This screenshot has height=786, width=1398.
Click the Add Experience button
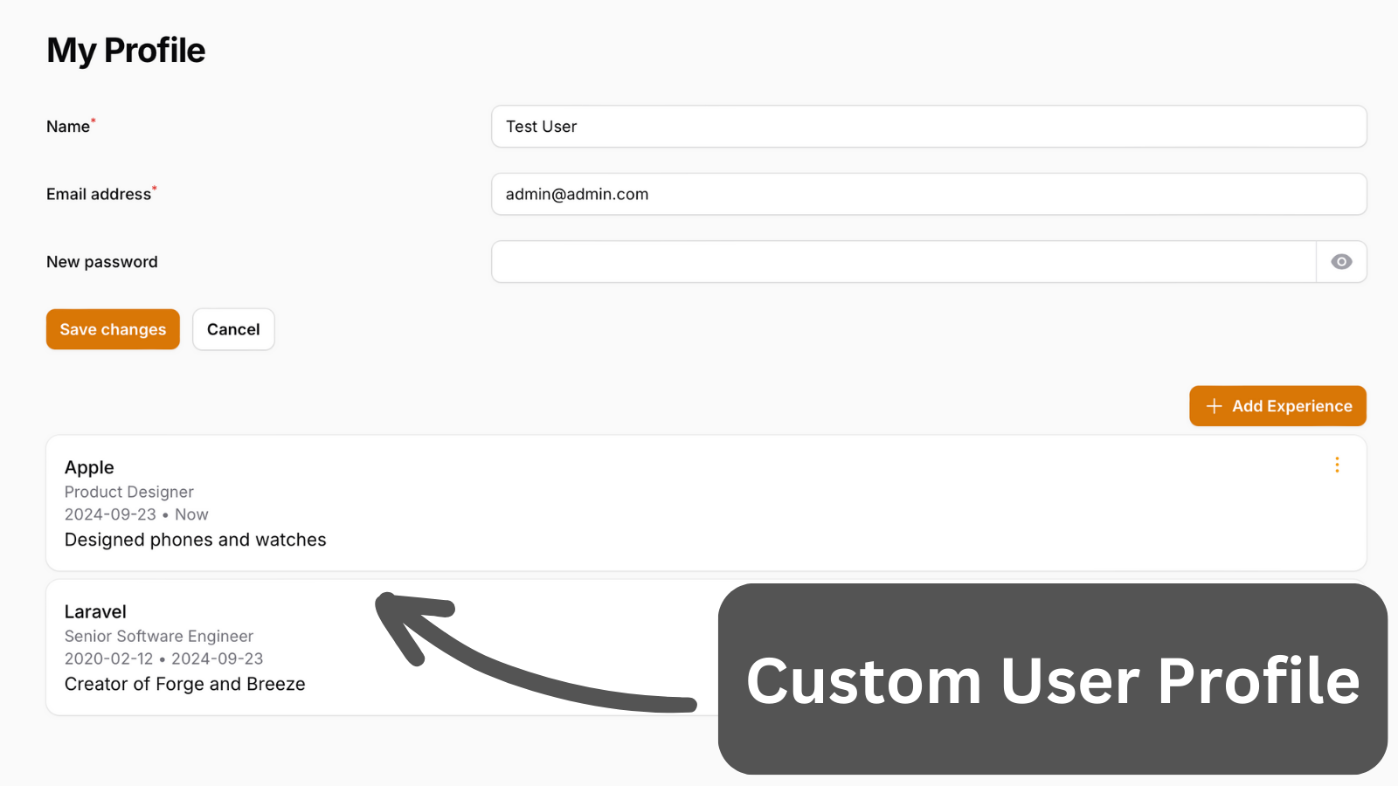pos(1277,406)
